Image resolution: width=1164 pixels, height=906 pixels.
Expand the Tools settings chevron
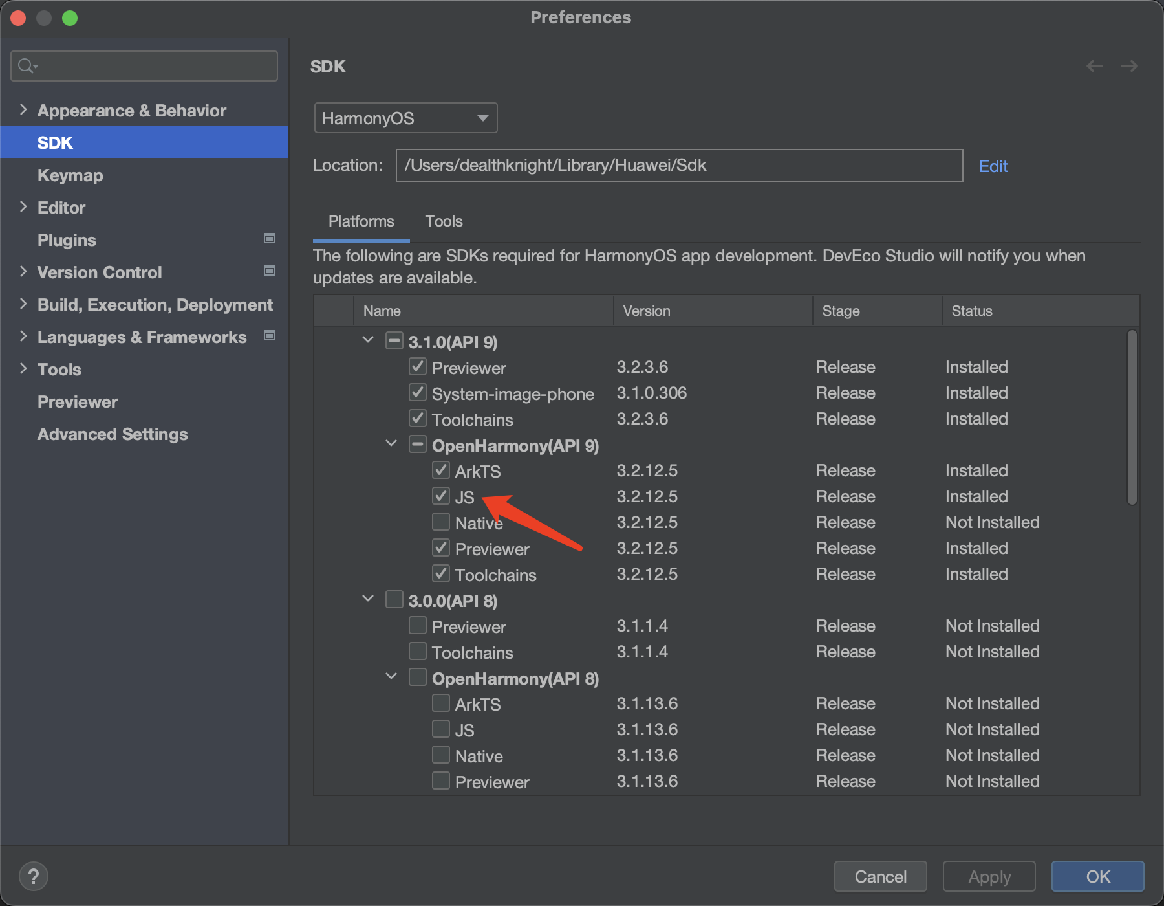(x=23, y=368)
